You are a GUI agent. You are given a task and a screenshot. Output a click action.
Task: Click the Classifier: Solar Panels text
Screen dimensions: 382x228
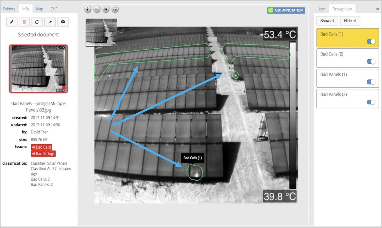pyautogui.click(x=49, y=163)
